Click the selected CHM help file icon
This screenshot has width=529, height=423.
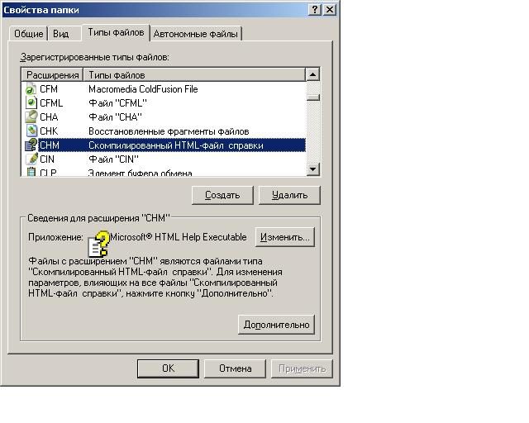31,145
